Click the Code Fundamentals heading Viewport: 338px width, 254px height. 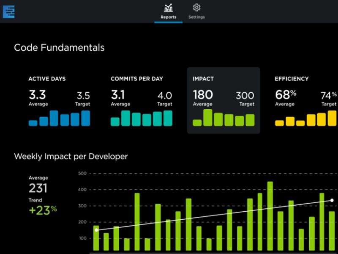[59, 48]
